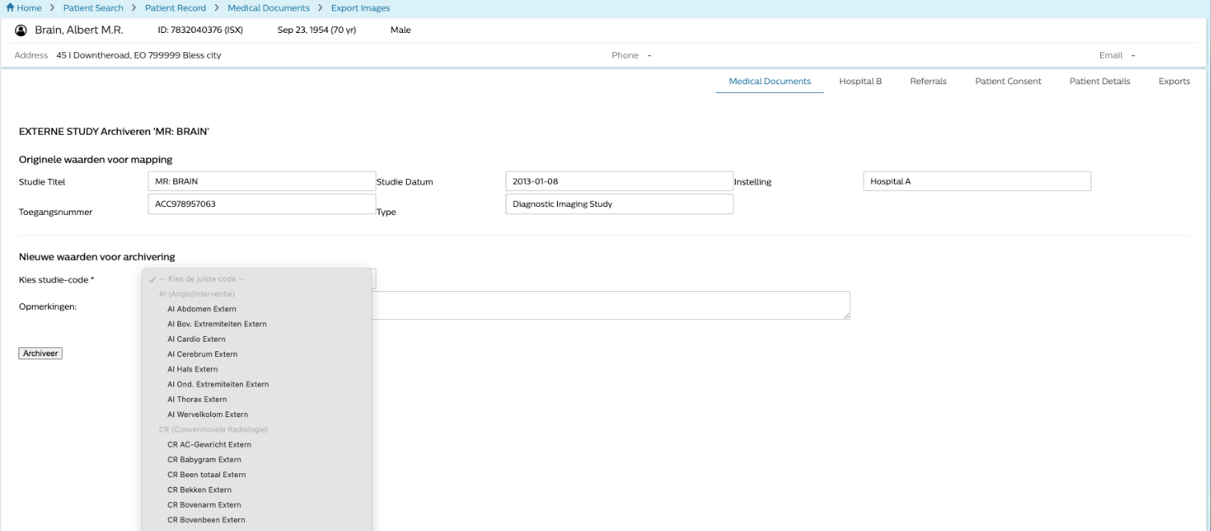
Task: Click the Archiveer button
Action: tap(40, 353)
